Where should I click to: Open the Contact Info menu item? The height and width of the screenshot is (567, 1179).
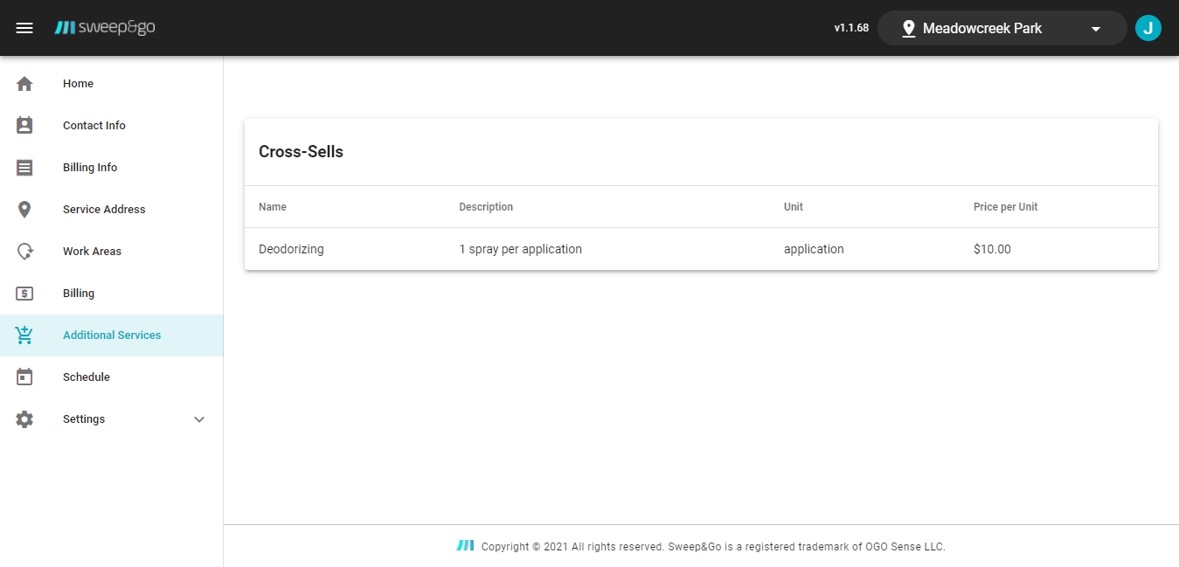tap(94, 126)
